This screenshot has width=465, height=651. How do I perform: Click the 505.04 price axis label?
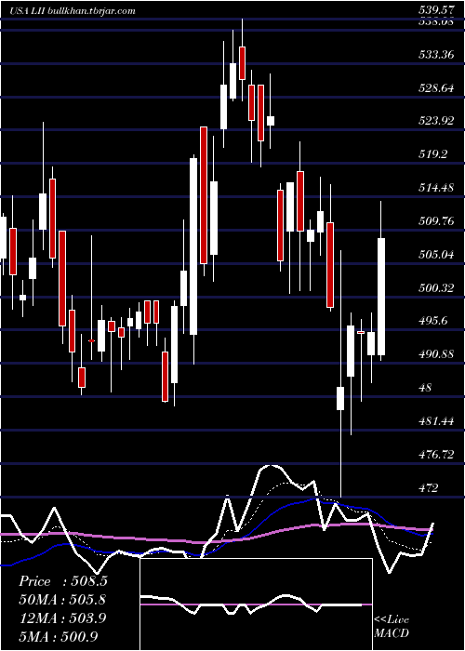[x=436, y=254]
